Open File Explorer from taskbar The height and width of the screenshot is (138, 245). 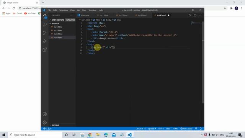click(98, 135)
